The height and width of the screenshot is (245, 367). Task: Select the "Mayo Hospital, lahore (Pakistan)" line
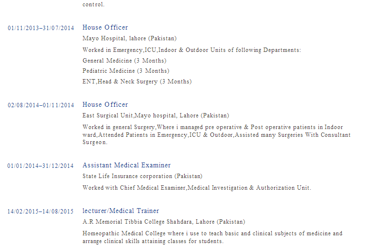pyautogui.click(x=129, y=38)
